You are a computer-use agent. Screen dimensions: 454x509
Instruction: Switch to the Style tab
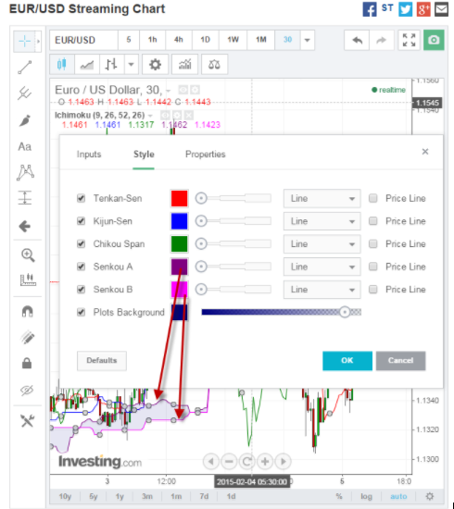click(x=144, y=155)
